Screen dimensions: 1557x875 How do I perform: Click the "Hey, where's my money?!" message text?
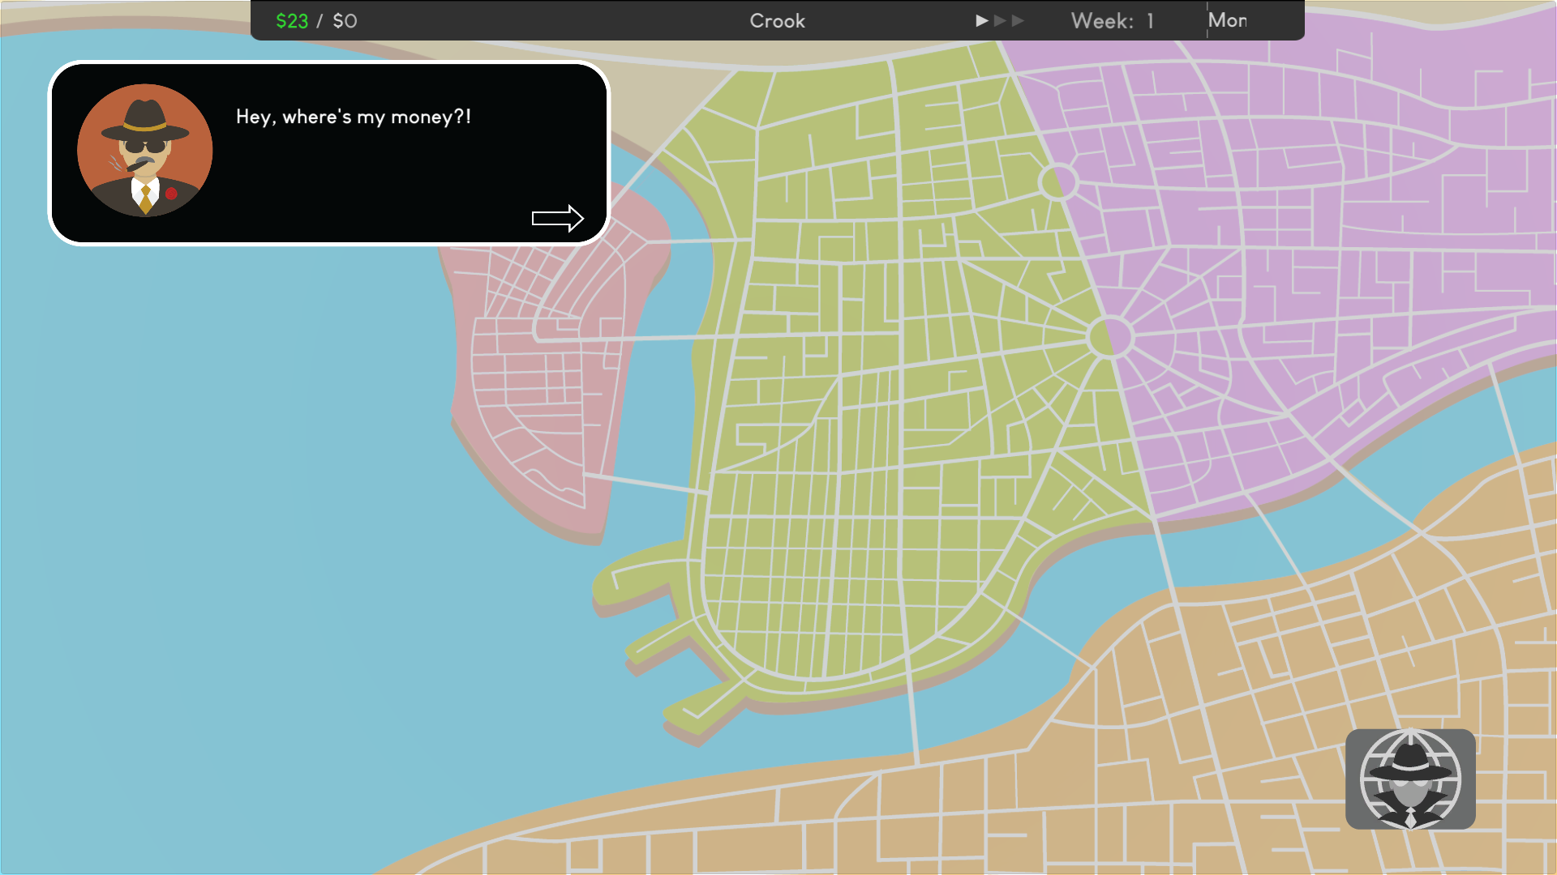354,117
